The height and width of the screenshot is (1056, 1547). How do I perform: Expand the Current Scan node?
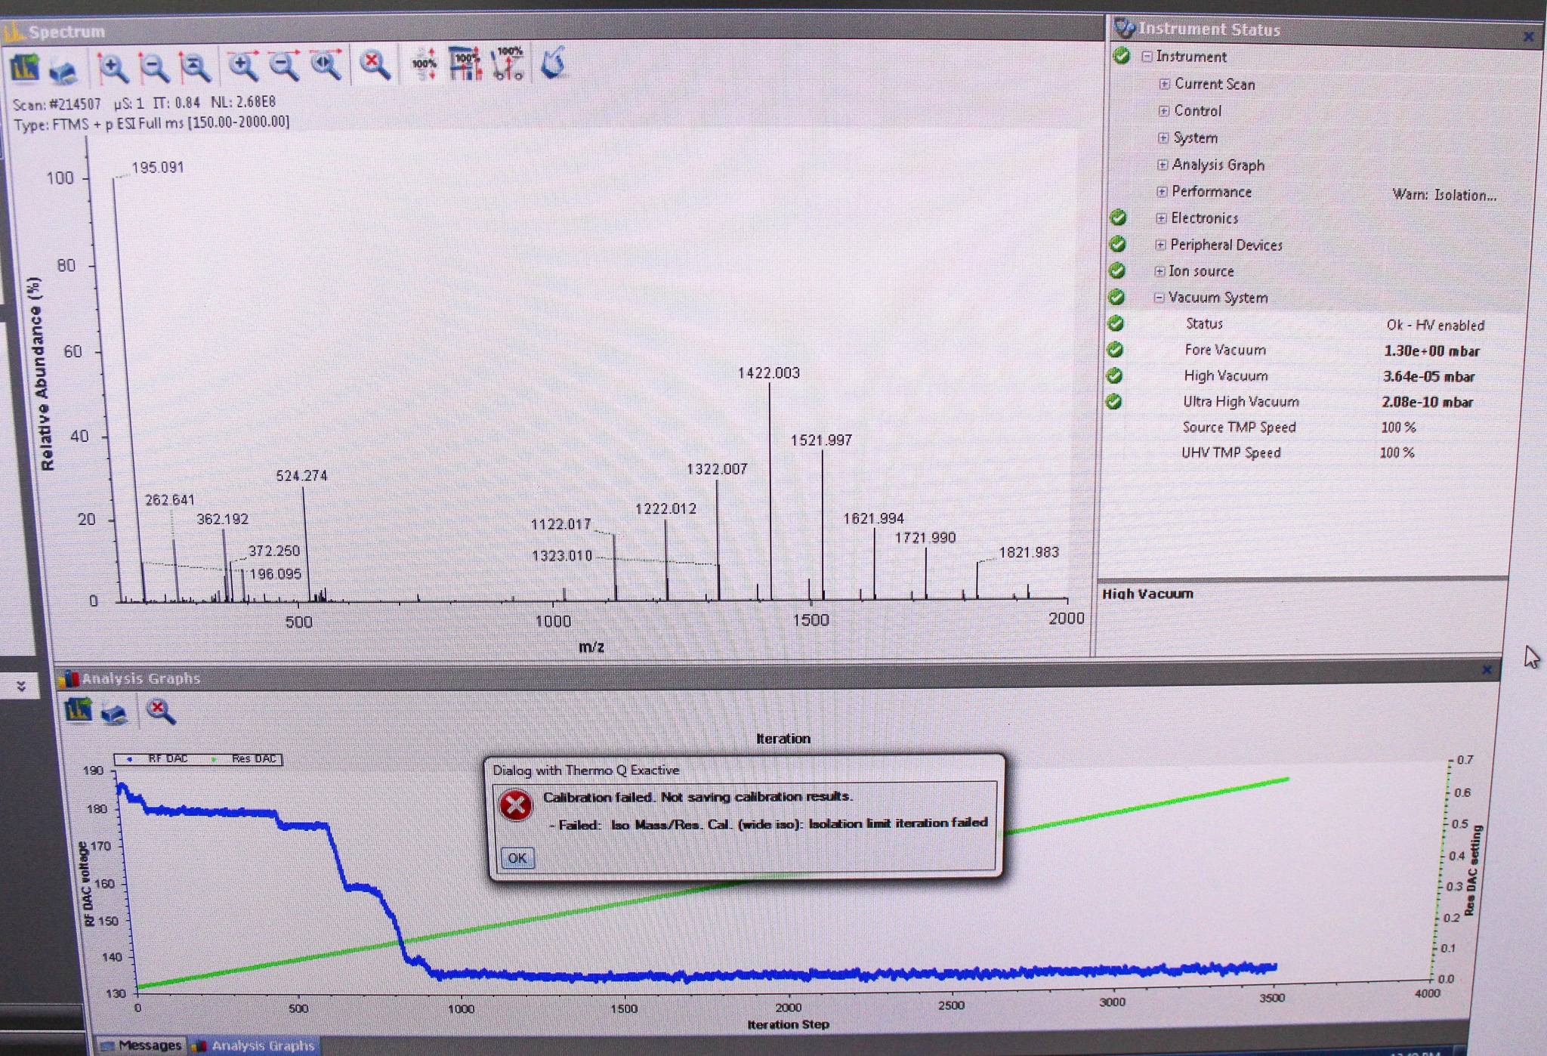1164,84
